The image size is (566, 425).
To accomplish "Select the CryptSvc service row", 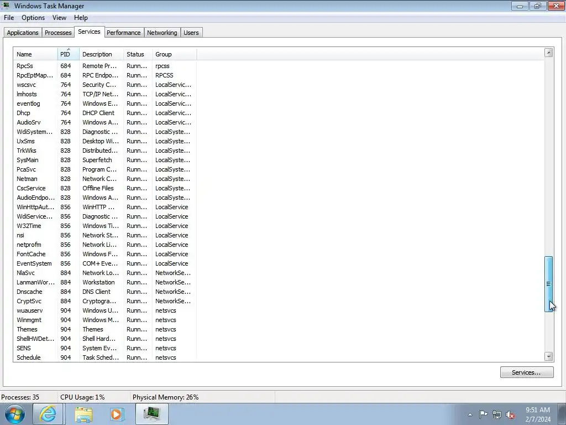I will (x=105, y=300).
